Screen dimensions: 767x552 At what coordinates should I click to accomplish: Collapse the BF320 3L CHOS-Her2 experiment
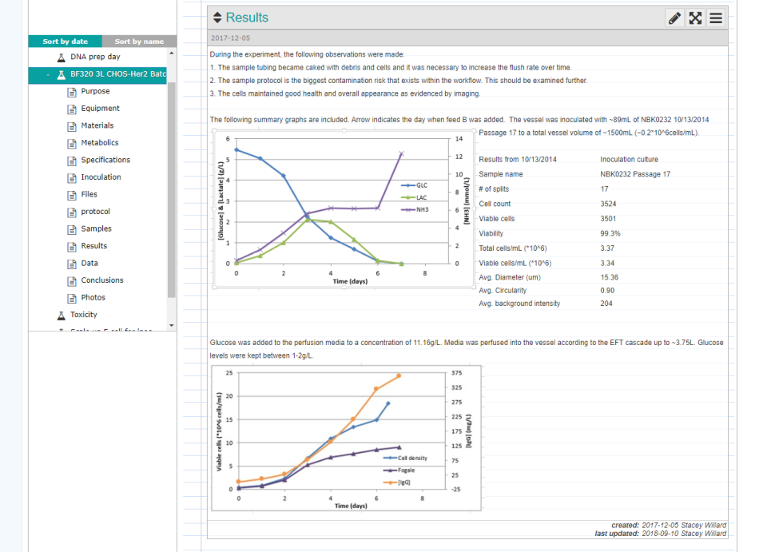pos(47,75)
